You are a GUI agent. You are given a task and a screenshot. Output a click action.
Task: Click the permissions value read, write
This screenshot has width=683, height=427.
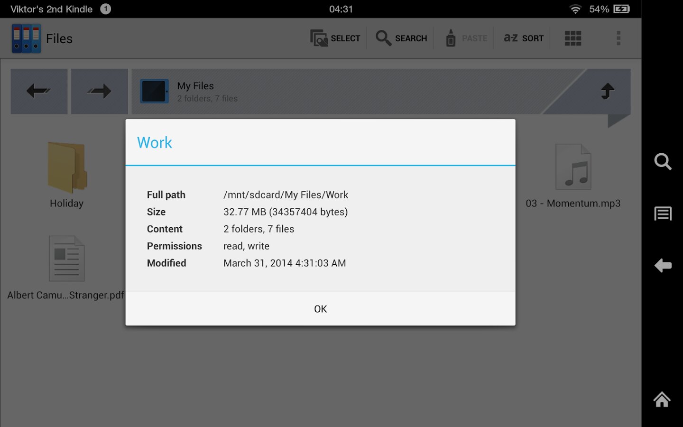tap(246, 246)
